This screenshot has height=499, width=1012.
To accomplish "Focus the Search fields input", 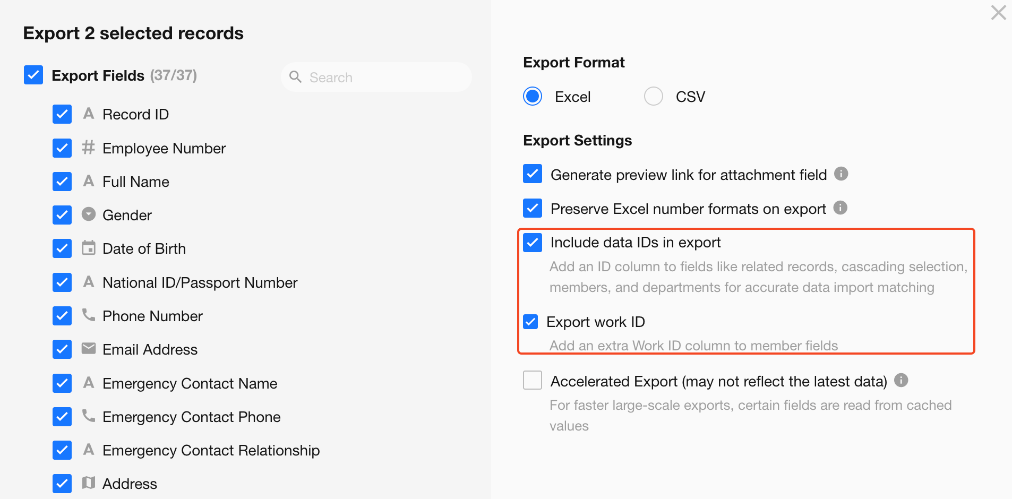I will tap(382, 78).
